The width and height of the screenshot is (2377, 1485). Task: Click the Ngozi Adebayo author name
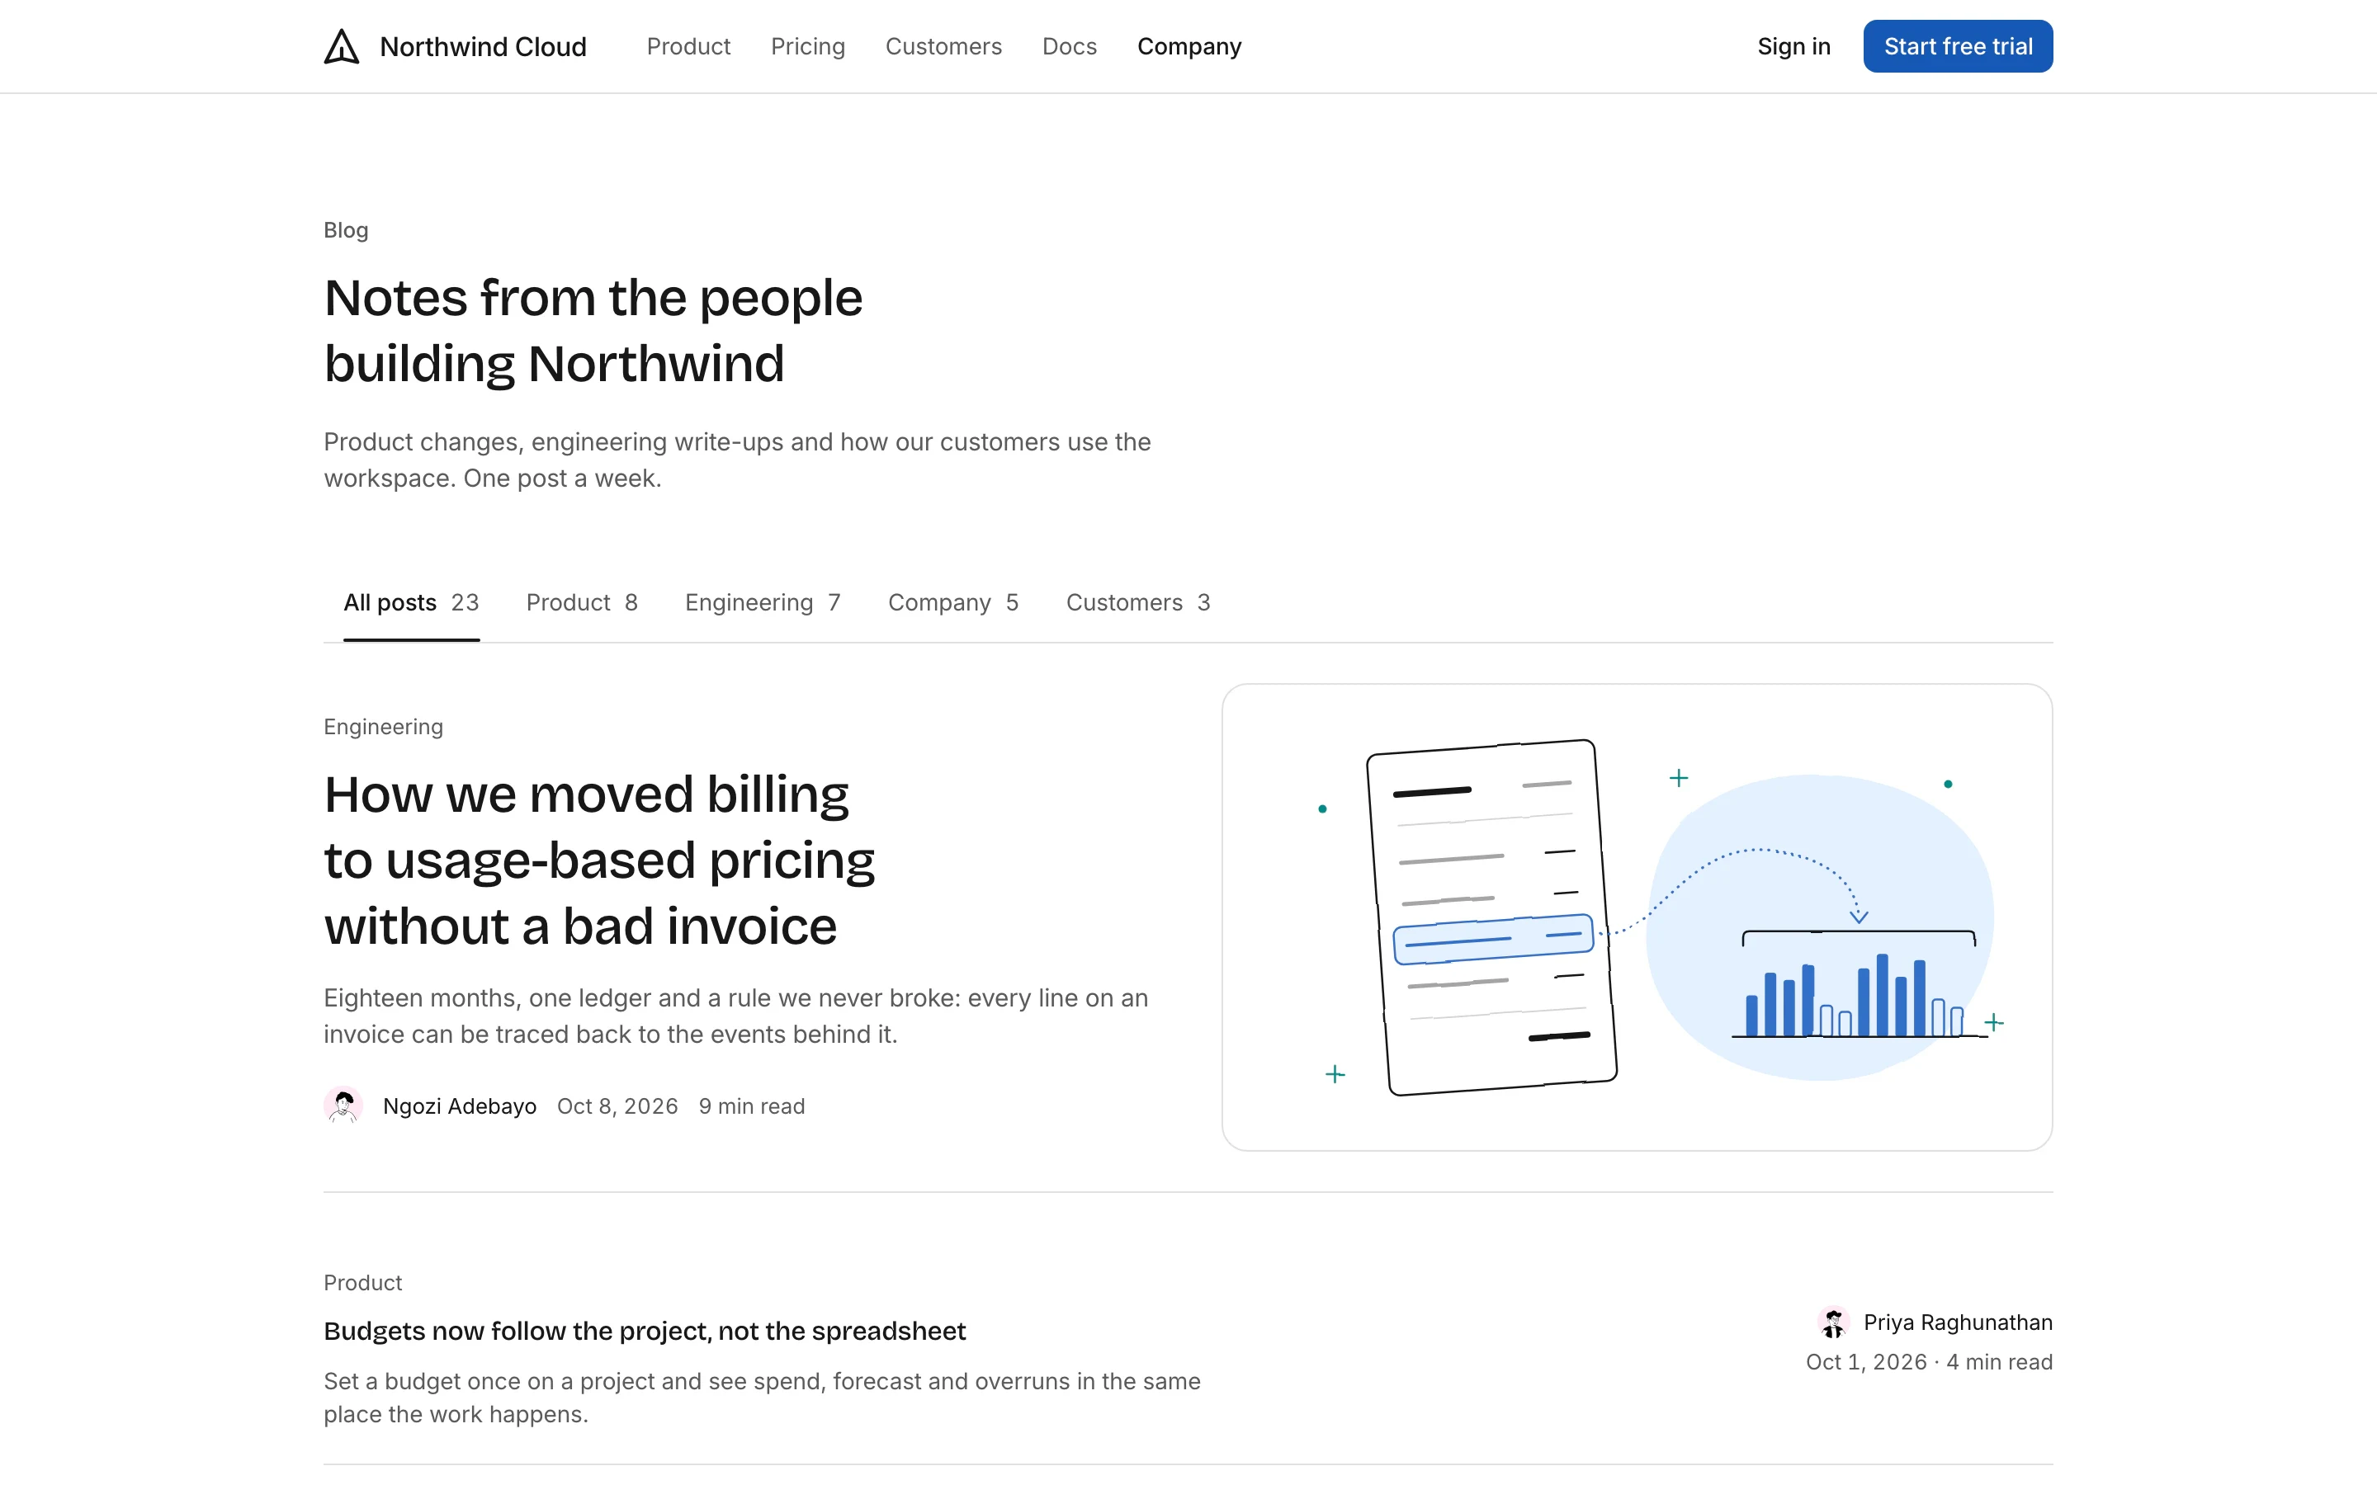(460, 1105)
